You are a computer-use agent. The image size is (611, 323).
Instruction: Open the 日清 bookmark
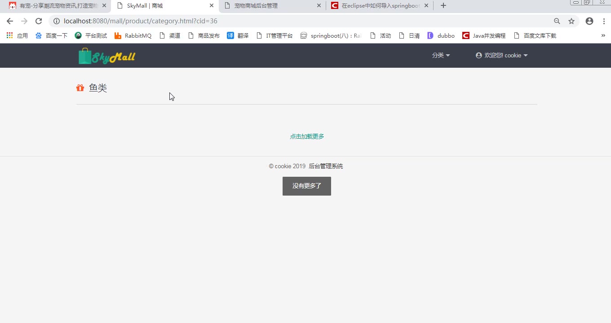[409, 35]
